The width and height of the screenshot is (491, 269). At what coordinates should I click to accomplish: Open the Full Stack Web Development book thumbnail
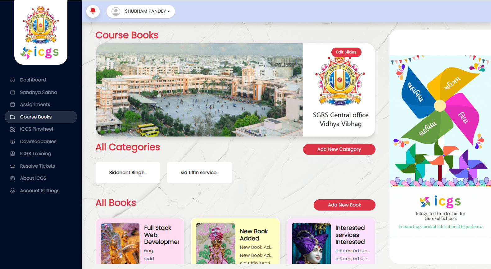click(120, 243)
